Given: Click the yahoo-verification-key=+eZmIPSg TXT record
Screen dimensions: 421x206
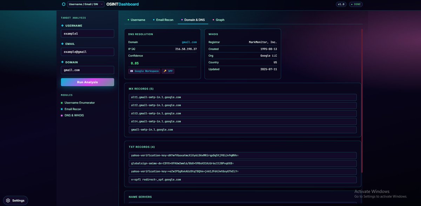Looking at the screenshot, I should 243,171.
